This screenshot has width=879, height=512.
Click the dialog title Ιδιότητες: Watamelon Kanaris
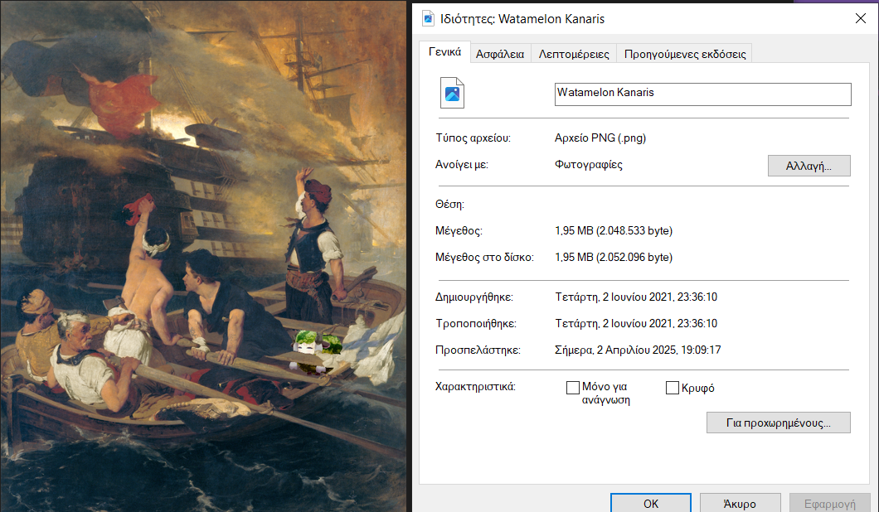click(x=522, y=19)
